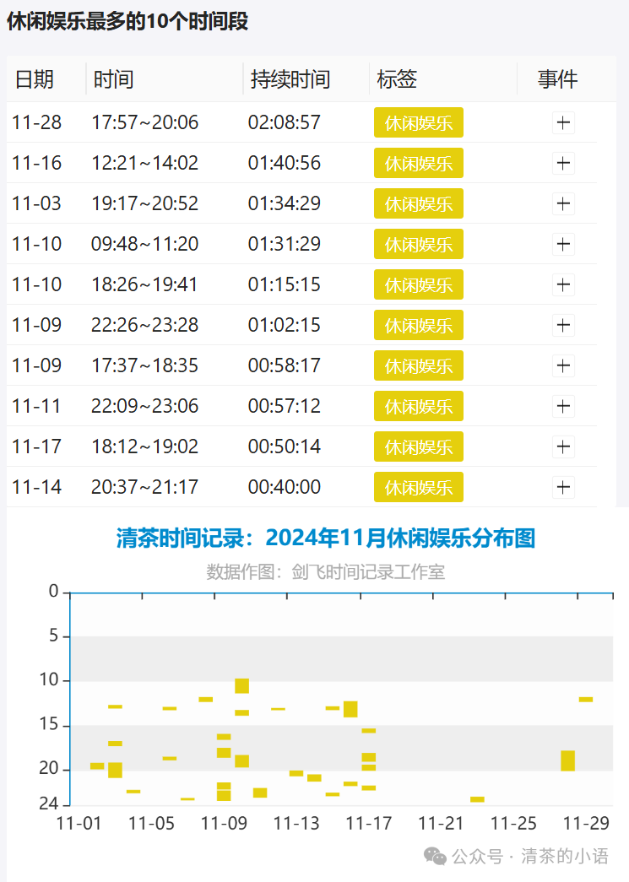Click the time range 17:37~18:35
This screenshot has width=629, height=882.
tap(145, 365)
